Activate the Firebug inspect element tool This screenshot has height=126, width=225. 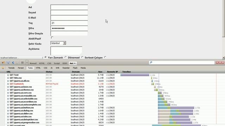tap(8, 63)
